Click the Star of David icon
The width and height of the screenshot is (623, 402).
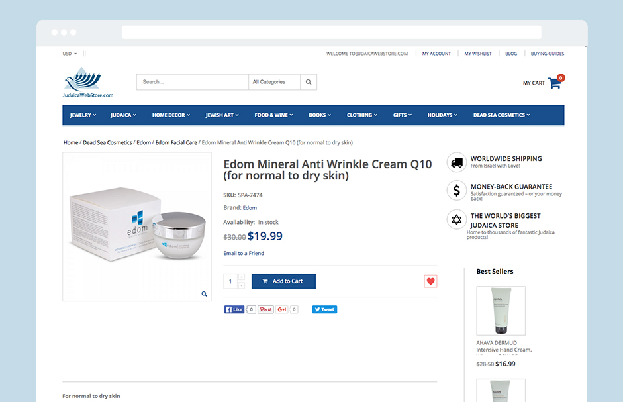click(x=457, y=219)
